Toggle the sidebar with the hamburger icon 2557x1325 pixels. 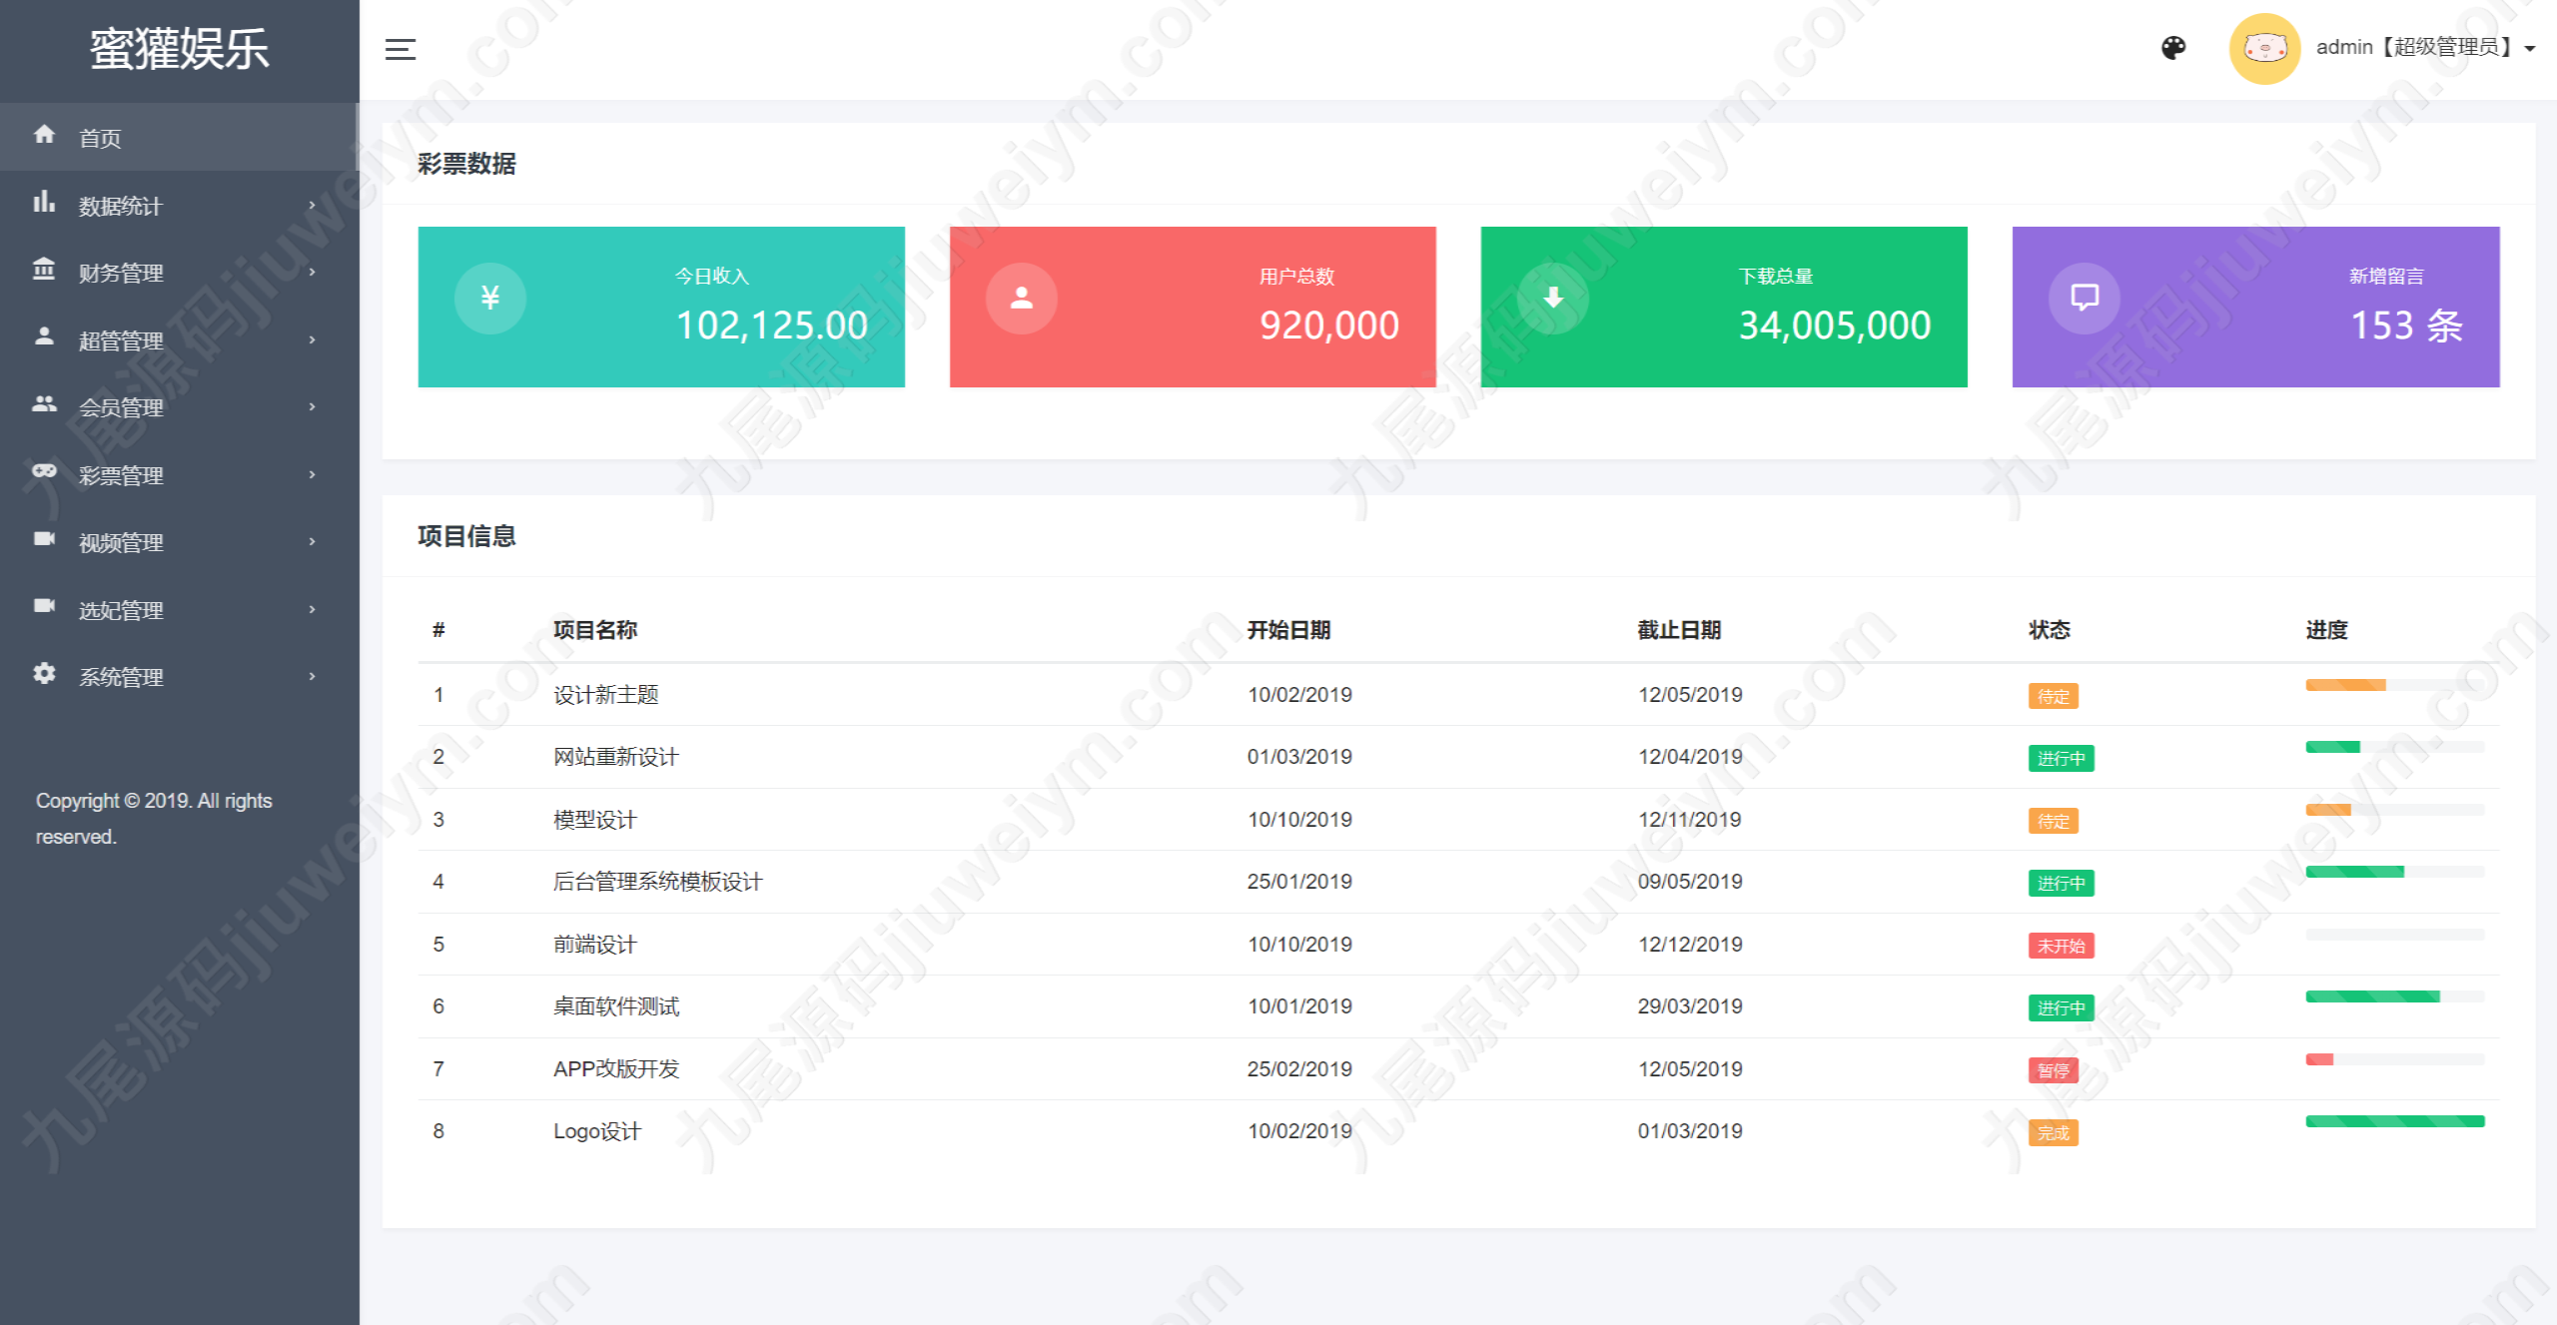[400, 49]
